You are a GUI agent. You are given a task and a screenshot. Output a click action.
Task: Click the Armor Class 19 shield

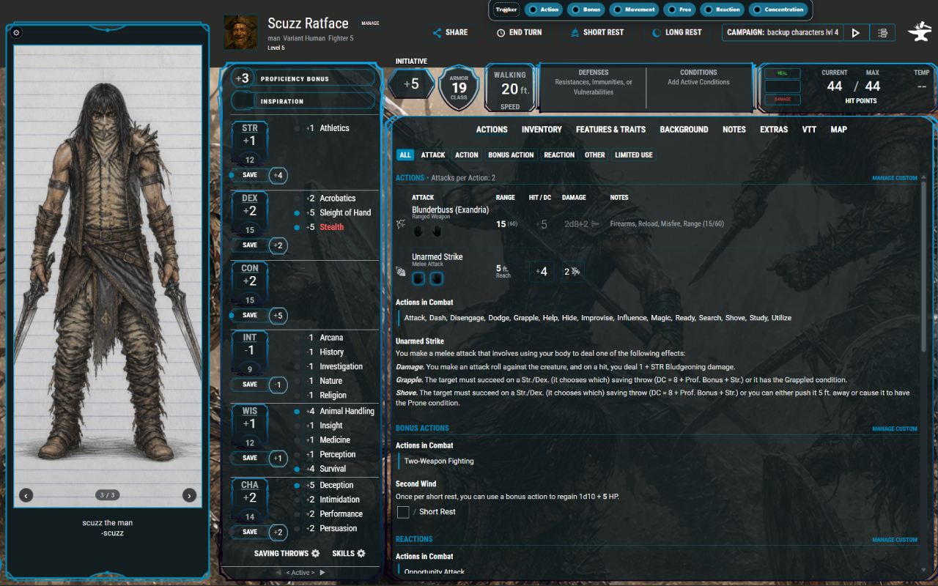(x=459, y=88)
